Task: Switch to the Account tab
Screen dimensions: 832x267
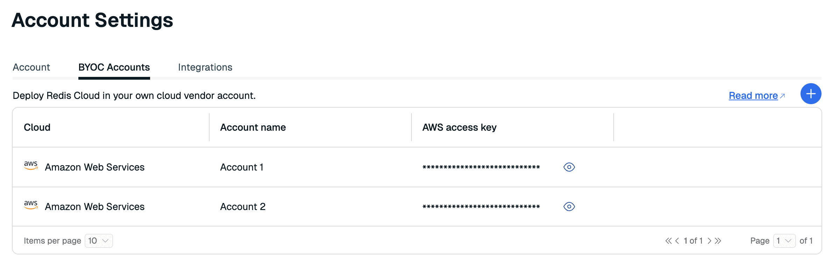Action: pos(31,67)
